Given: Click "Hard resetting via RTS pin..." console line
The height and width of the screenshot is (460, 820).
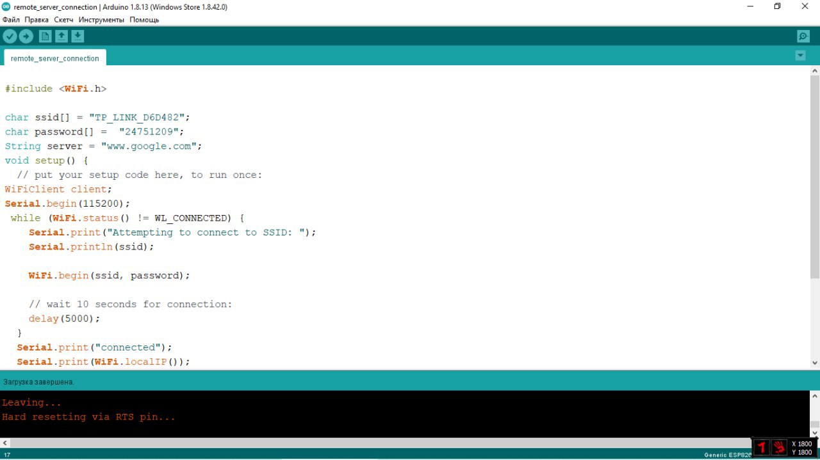Looking at the screenshot, I should click(x=88, y=417).
